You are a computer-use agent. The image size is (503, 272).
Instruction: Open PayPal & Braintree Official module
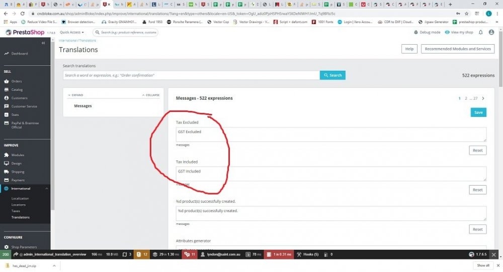pos(25,125)
